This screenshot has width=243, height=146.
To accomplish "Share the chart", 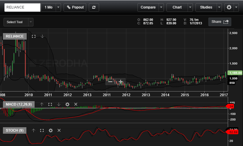I will click(220, 22).
